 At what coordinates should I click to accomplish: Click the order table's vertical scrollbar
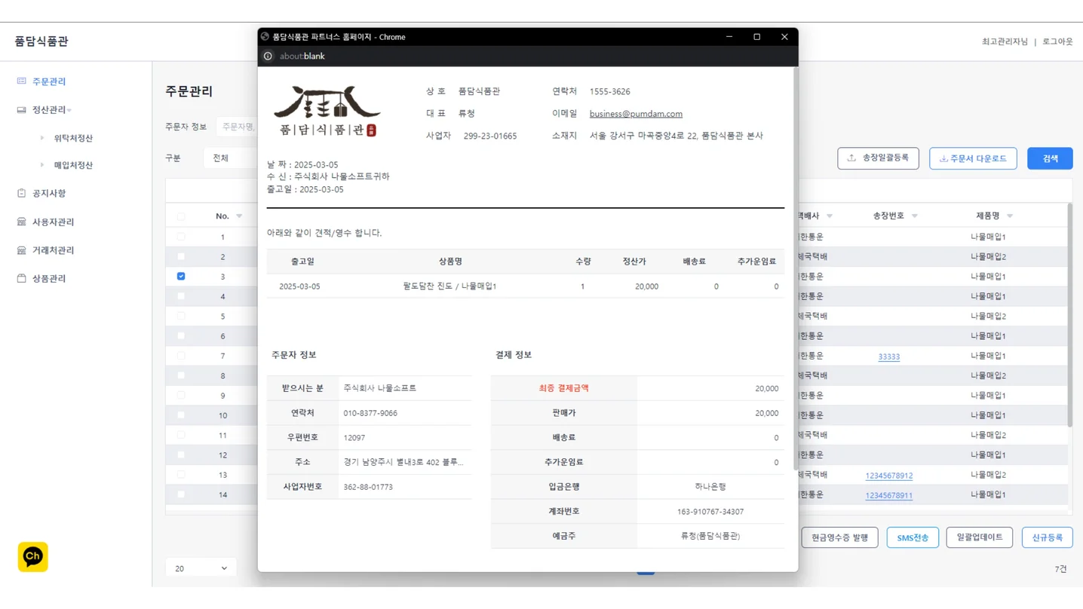pyautogui.click(x=1069, y=315)
